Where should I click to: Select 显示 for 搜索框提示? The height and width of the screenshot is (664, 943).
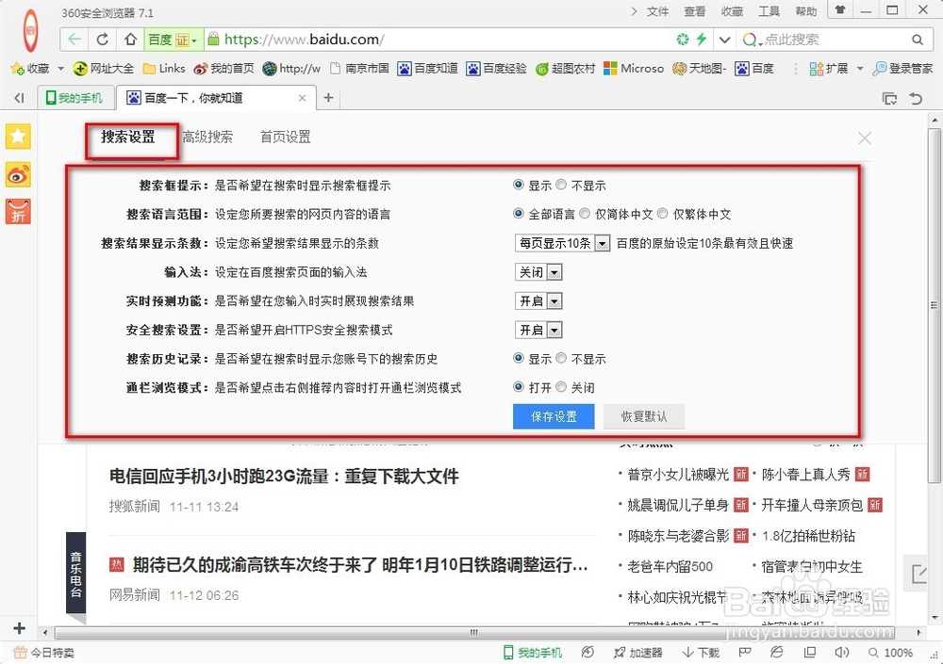coord(519,185)
